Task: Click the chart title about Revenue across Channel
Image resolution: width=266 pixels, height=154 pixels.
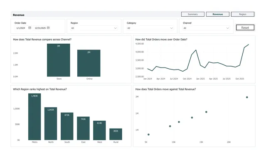Action: coord(42,40)
